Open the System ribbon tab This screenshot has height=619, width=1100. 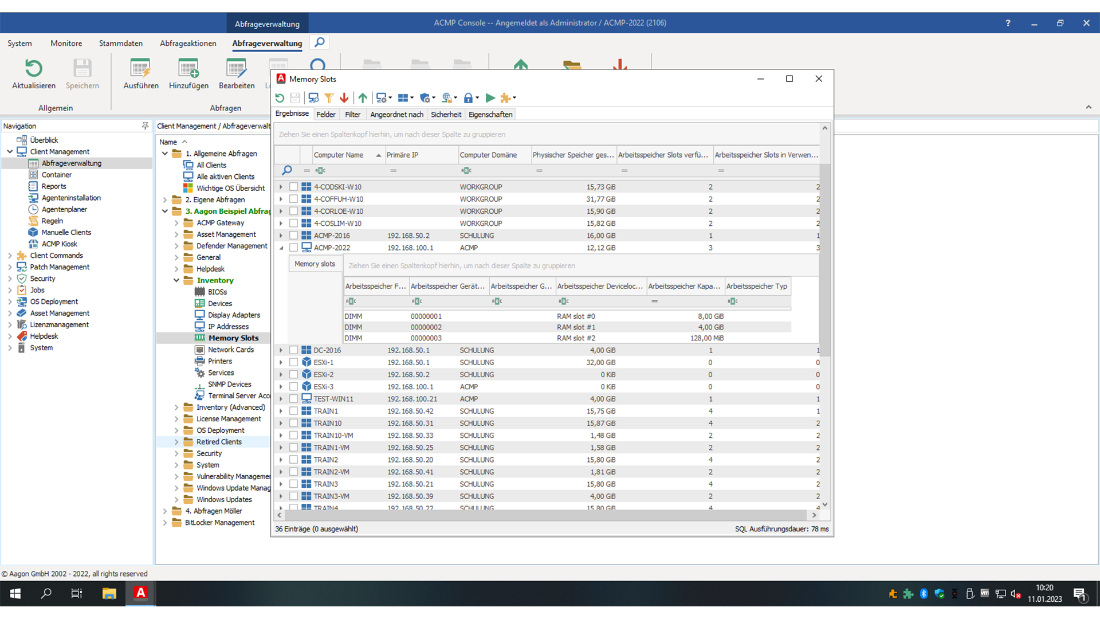19,43
